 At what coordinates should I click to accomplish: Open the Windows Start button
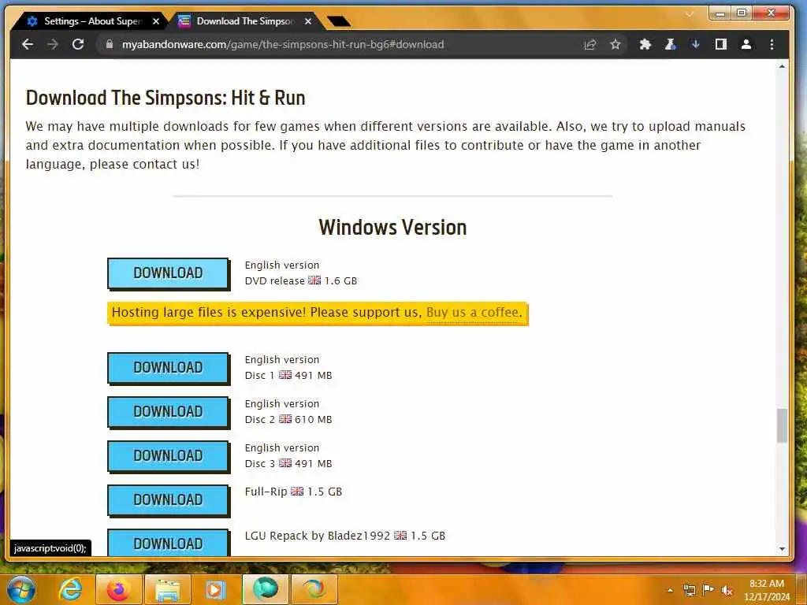coord(21,589)
